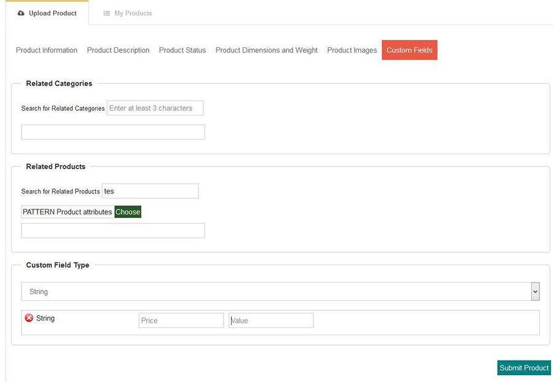This screenshot has height=382, width=553.
Task: Open the Product Information section
Action: tap(47, 50)
